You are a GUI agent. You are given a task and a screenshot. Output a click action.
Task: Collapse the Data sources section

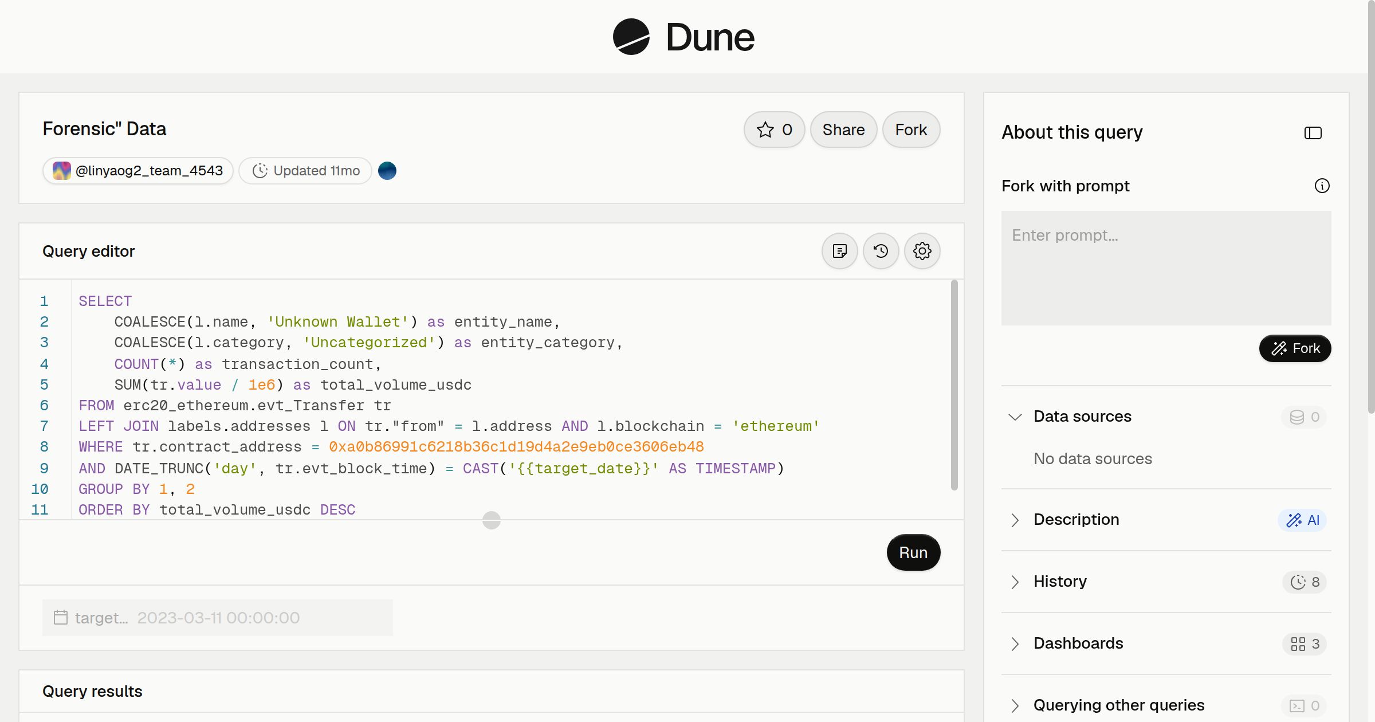1015,417
